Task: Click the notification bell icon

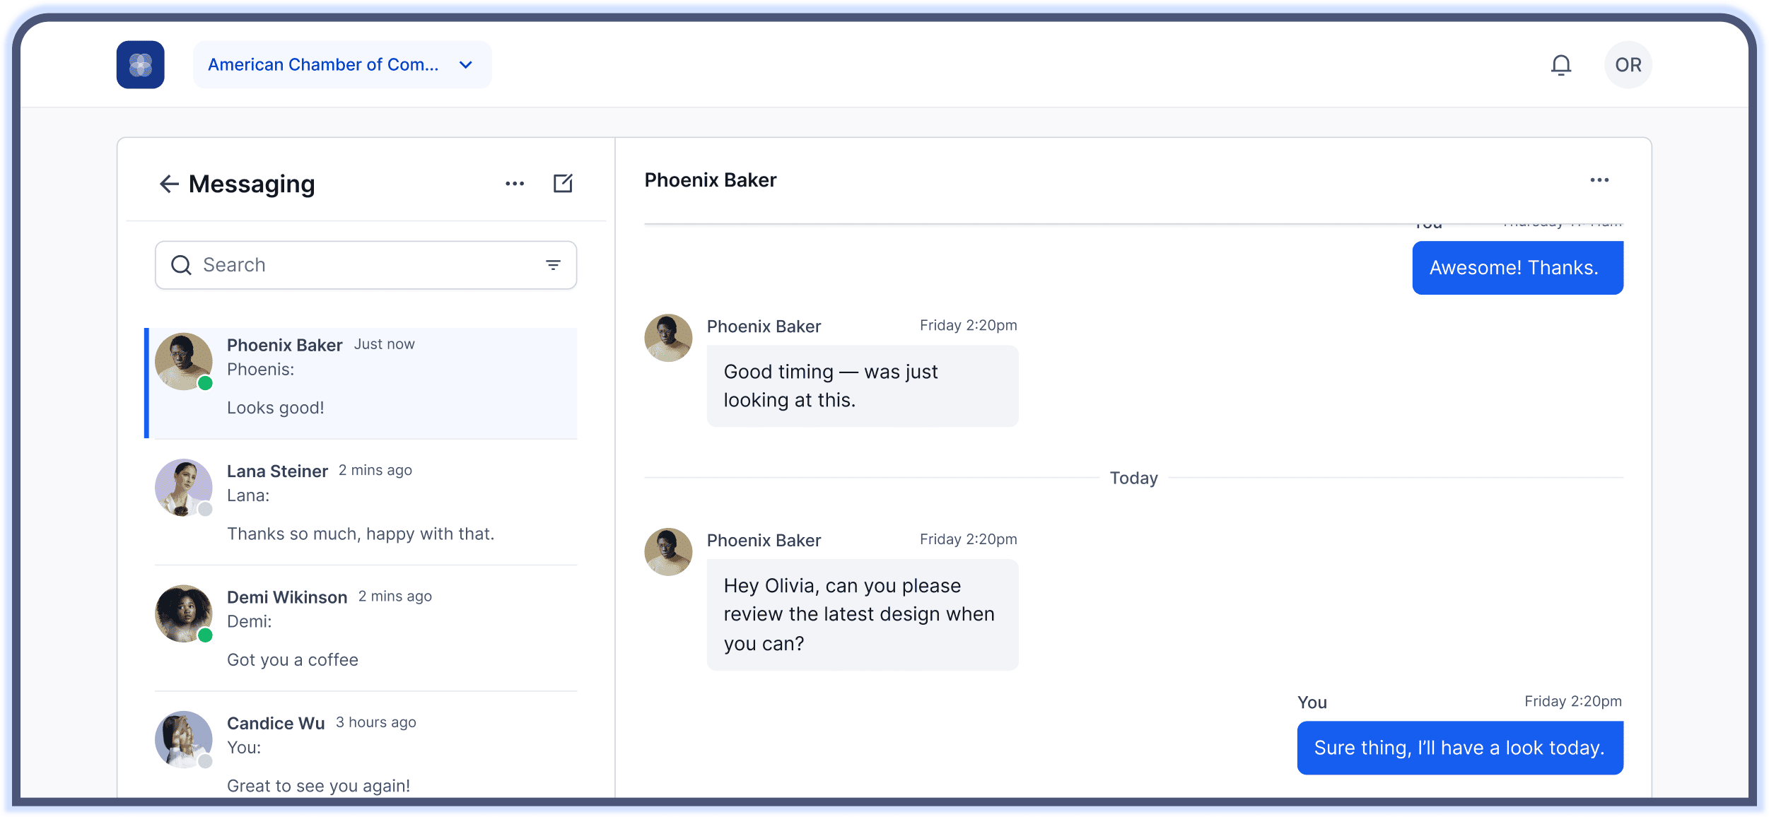Action: coord(1563,64)
